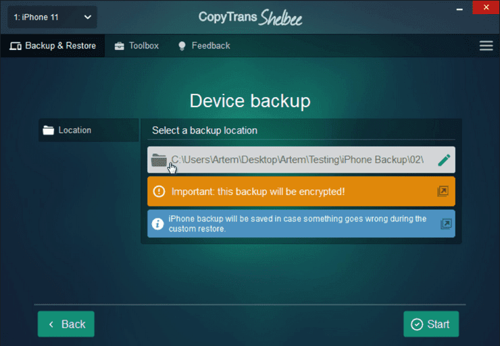Click 'Important: this backup will be encrypted!' text

258,192
